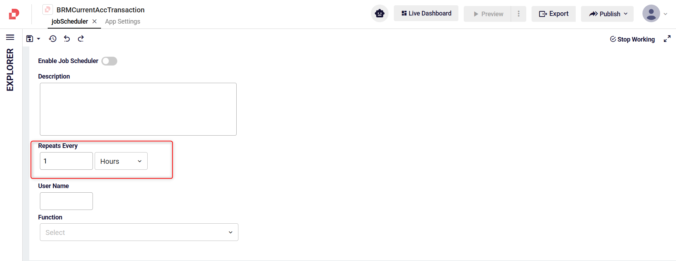Toggle the Enable Job Scheduler switch
This screenshot has height=261, width=676.
pos(109,61)
